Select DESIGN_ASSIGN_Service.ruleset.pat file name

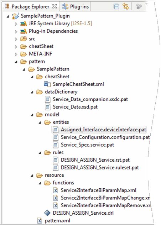[x=100, y=168]
